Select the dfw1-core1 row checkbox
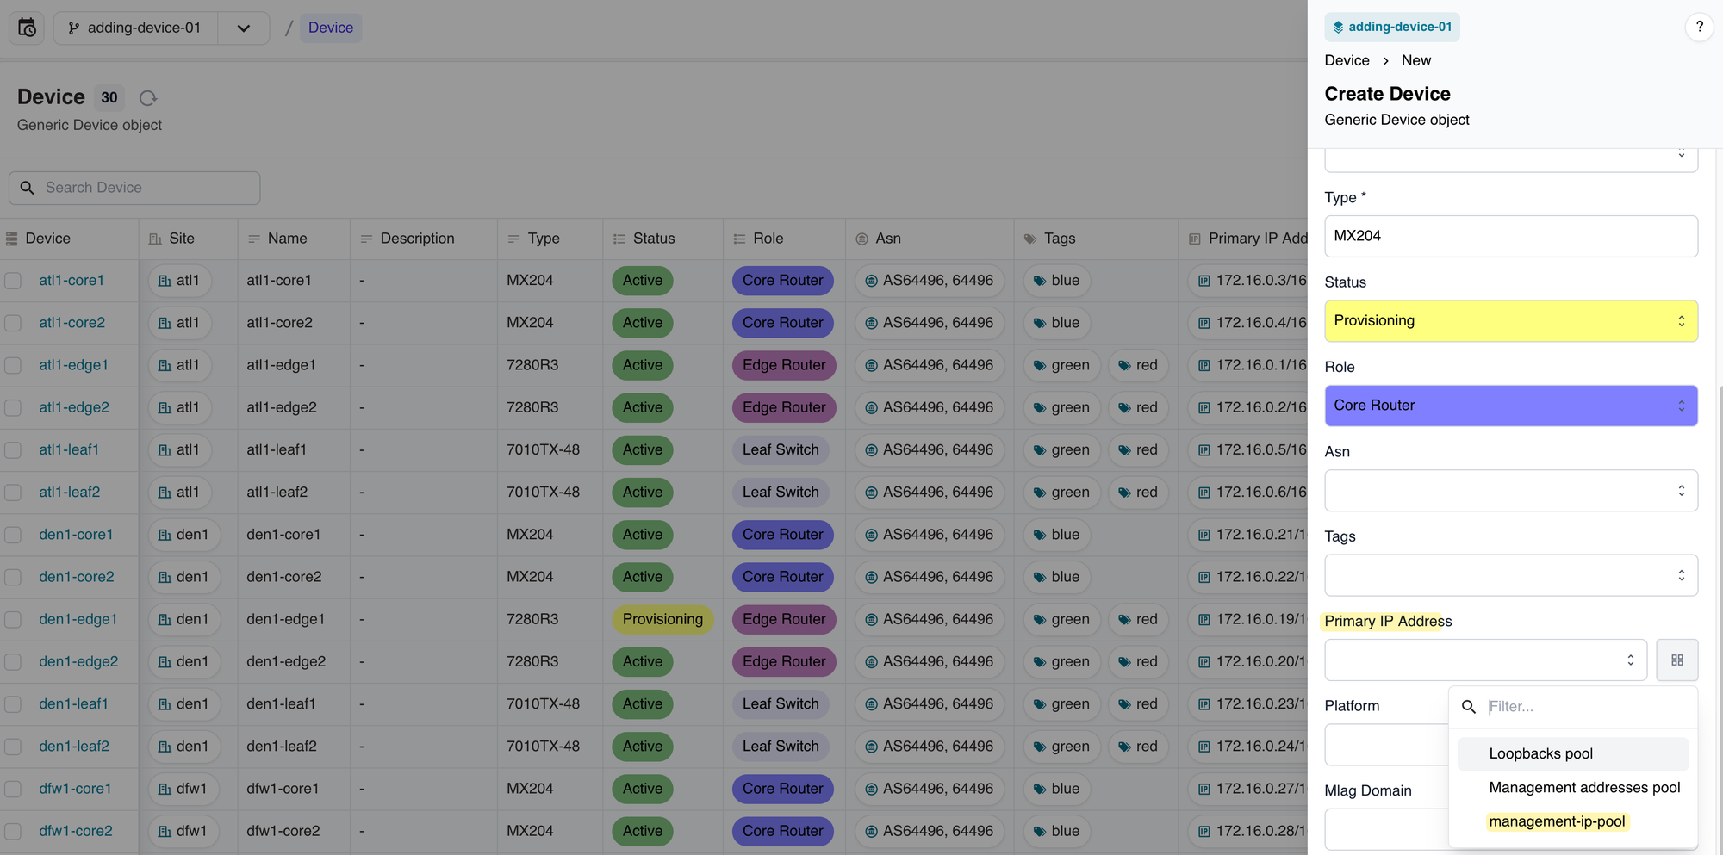This screenshot has width=1723, height=855. click(x=13, y=789)
